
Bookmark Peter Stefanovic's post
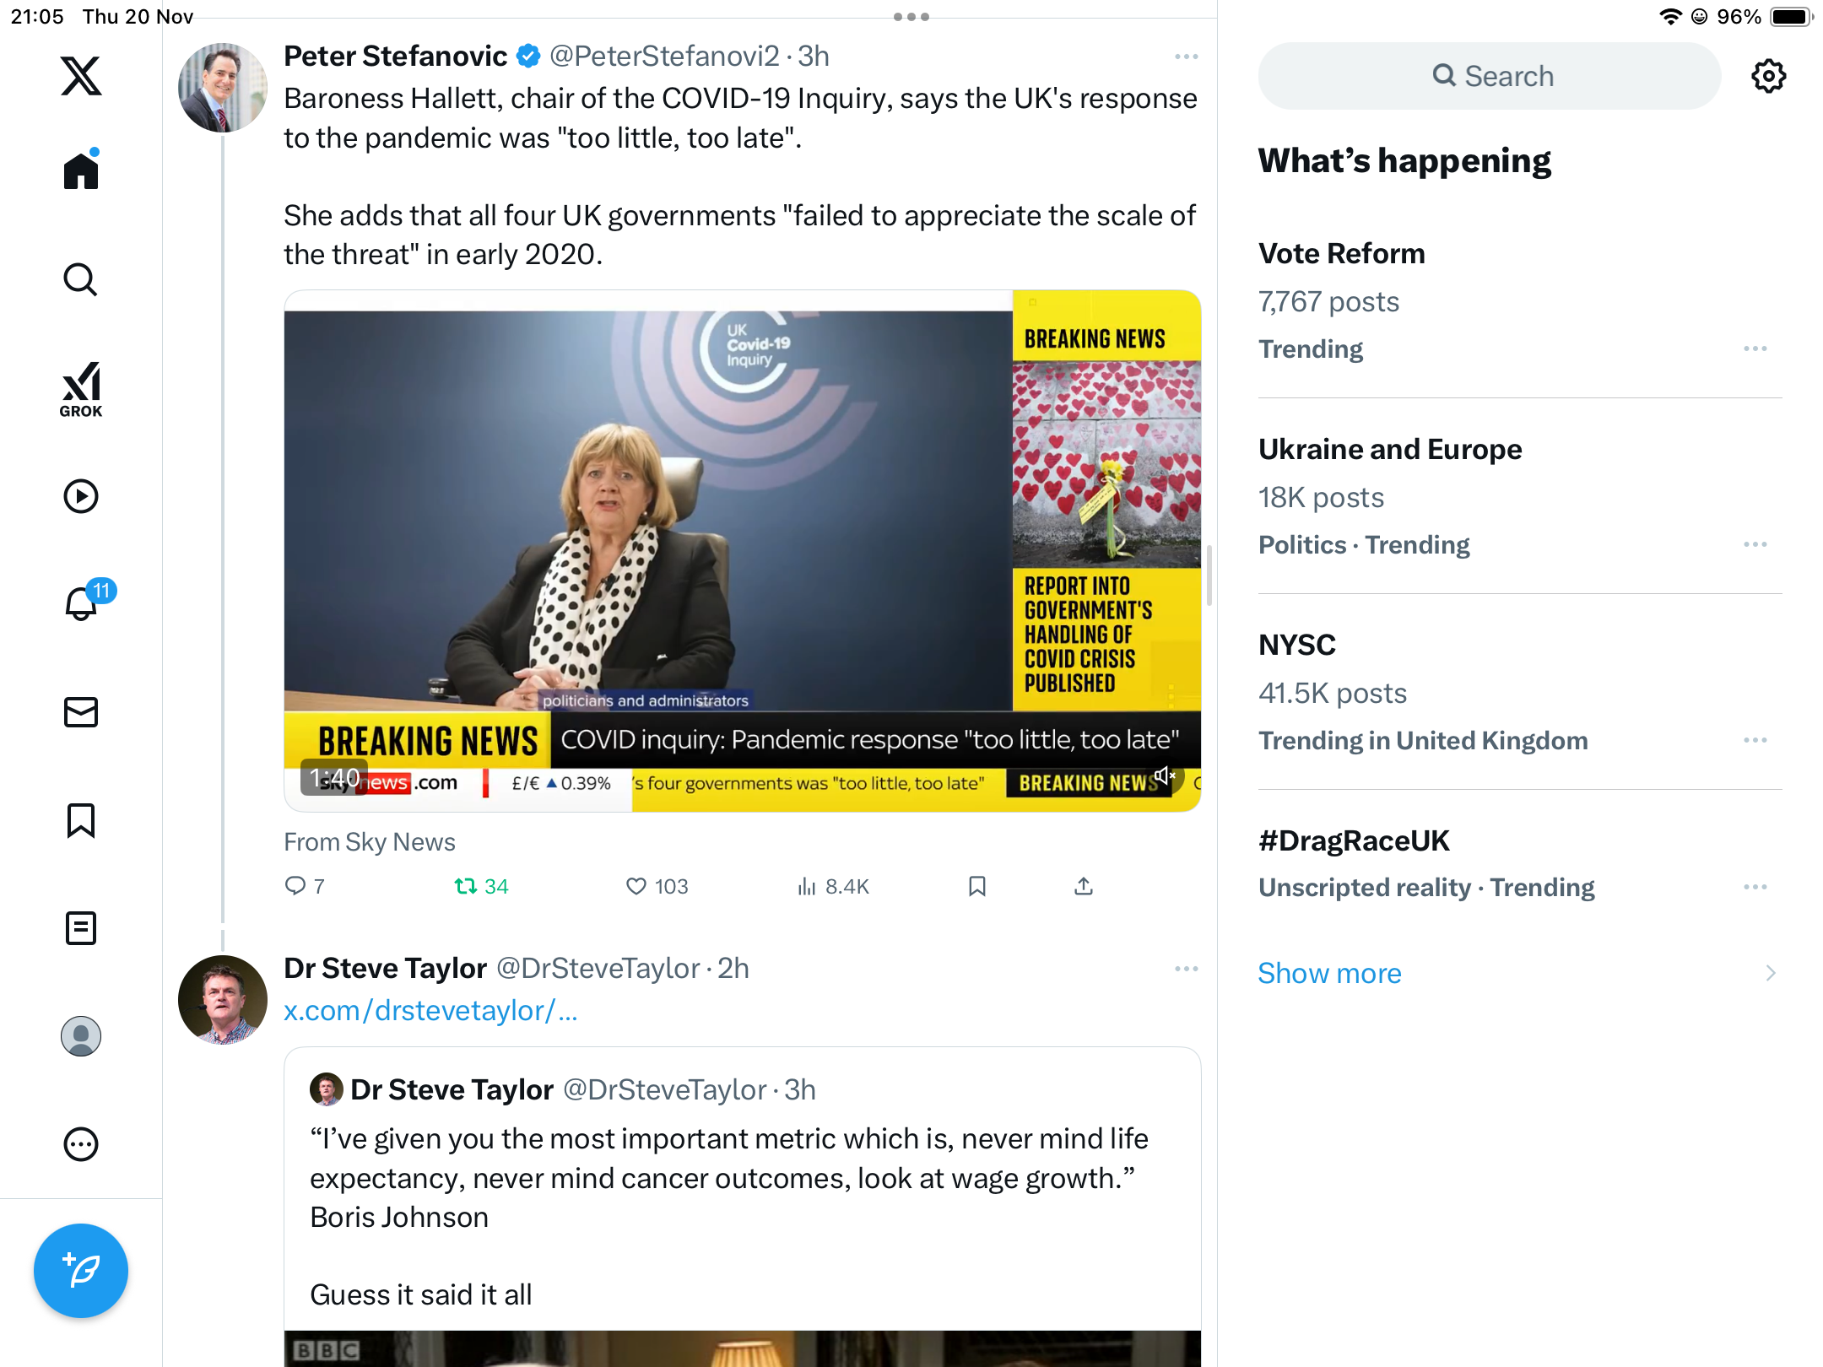coord(977,886)
